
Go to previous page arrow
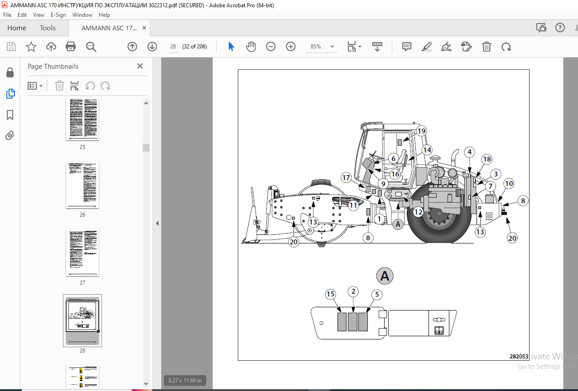point(132,47)
